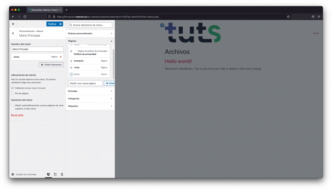Enable the Pie de página location
This screenshot has width=332, height=190.
click(x=12, y=93)
